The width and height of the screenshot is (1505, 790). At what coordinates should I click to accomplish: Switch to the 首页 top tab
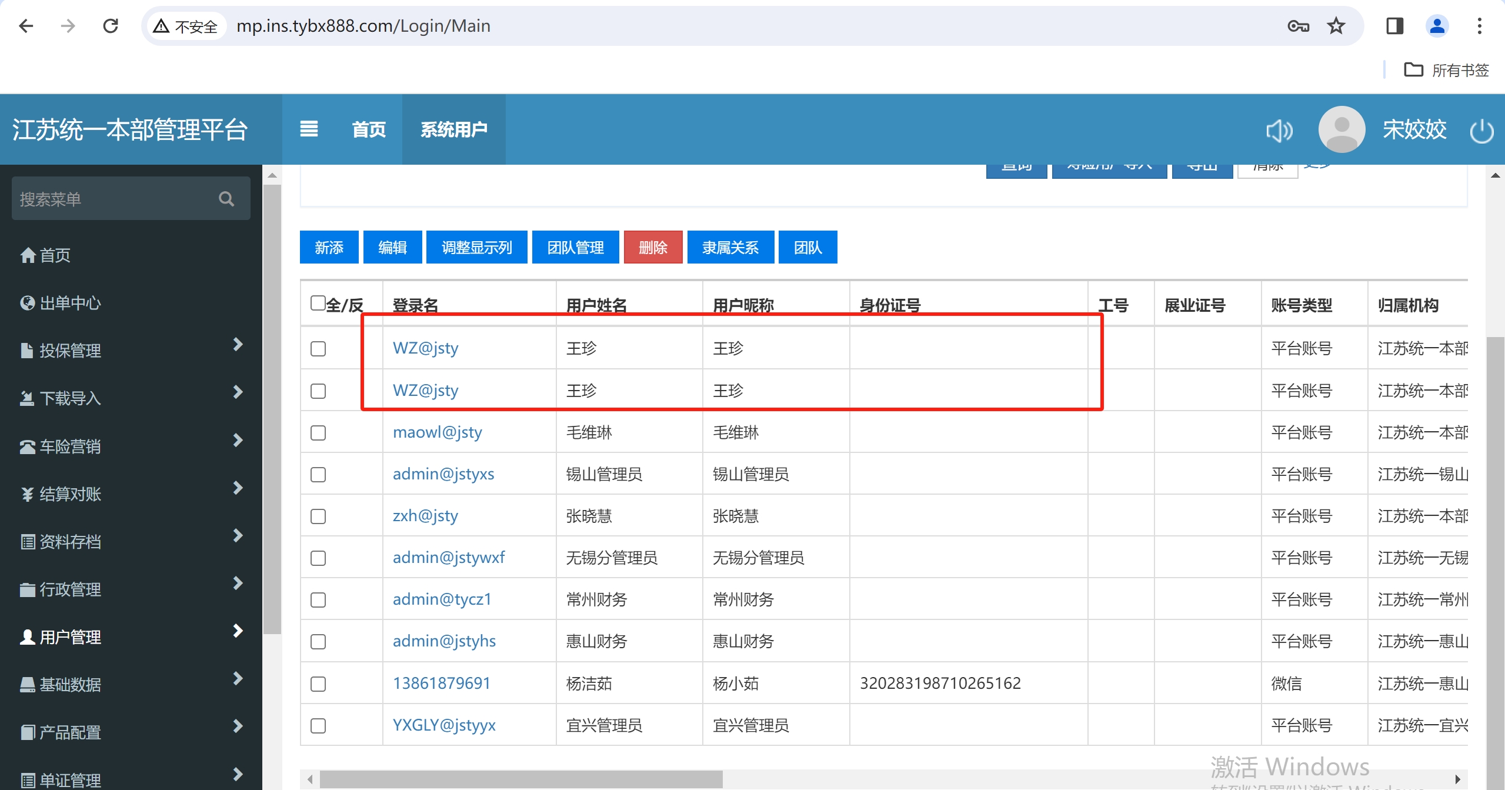click(369, 129)
